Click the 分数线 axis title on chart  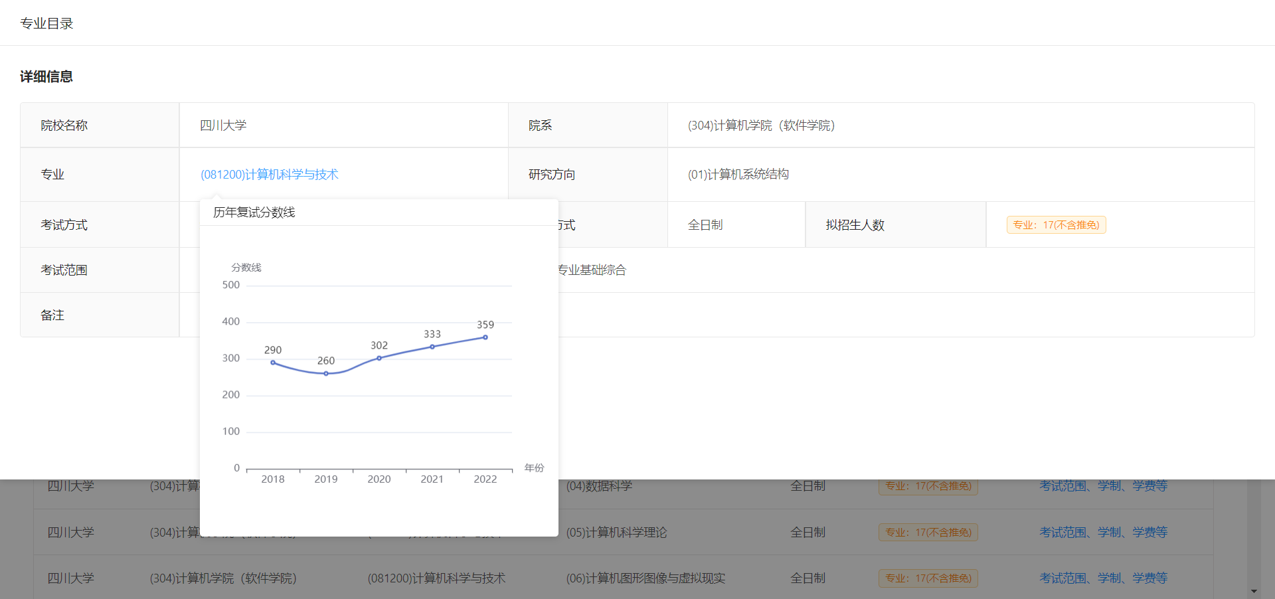click(x=246, y=268)
